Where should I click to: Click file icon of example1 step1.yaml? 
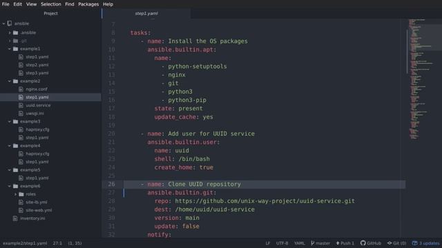[x=21, y=56]
